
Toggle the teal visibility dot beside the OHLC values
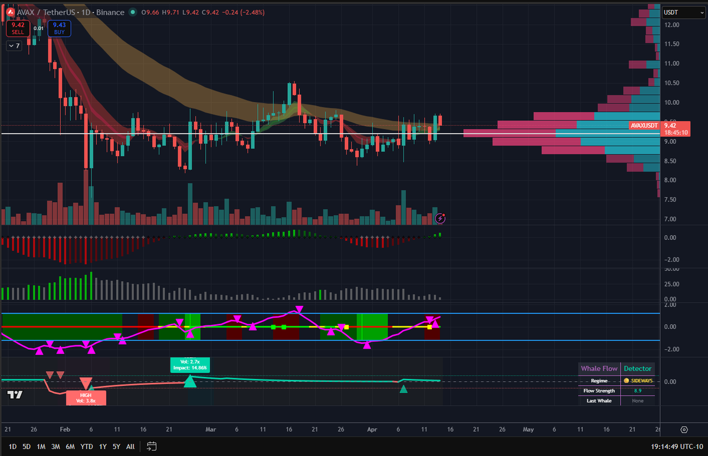[x=133, y=12]
